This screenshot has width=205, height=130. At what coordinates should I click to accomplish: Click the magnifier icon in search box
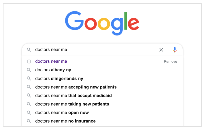29,50
